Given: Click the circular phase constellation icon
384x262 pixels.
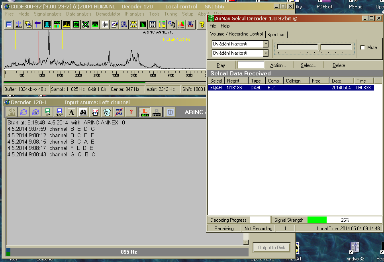Looking at the screenshot, I should point(86,24).
